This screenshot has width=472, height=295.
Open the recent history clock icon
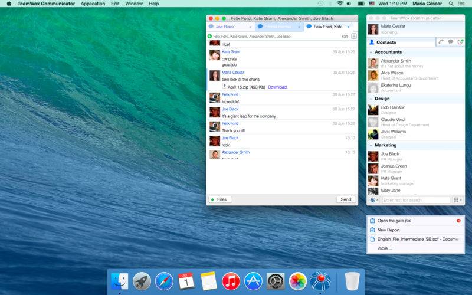[x=460, y=42]
